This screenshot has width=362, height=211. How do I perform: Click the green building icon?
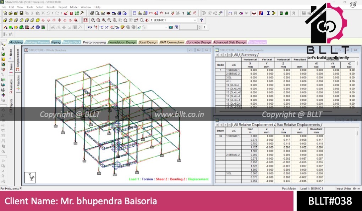(286, 13)
